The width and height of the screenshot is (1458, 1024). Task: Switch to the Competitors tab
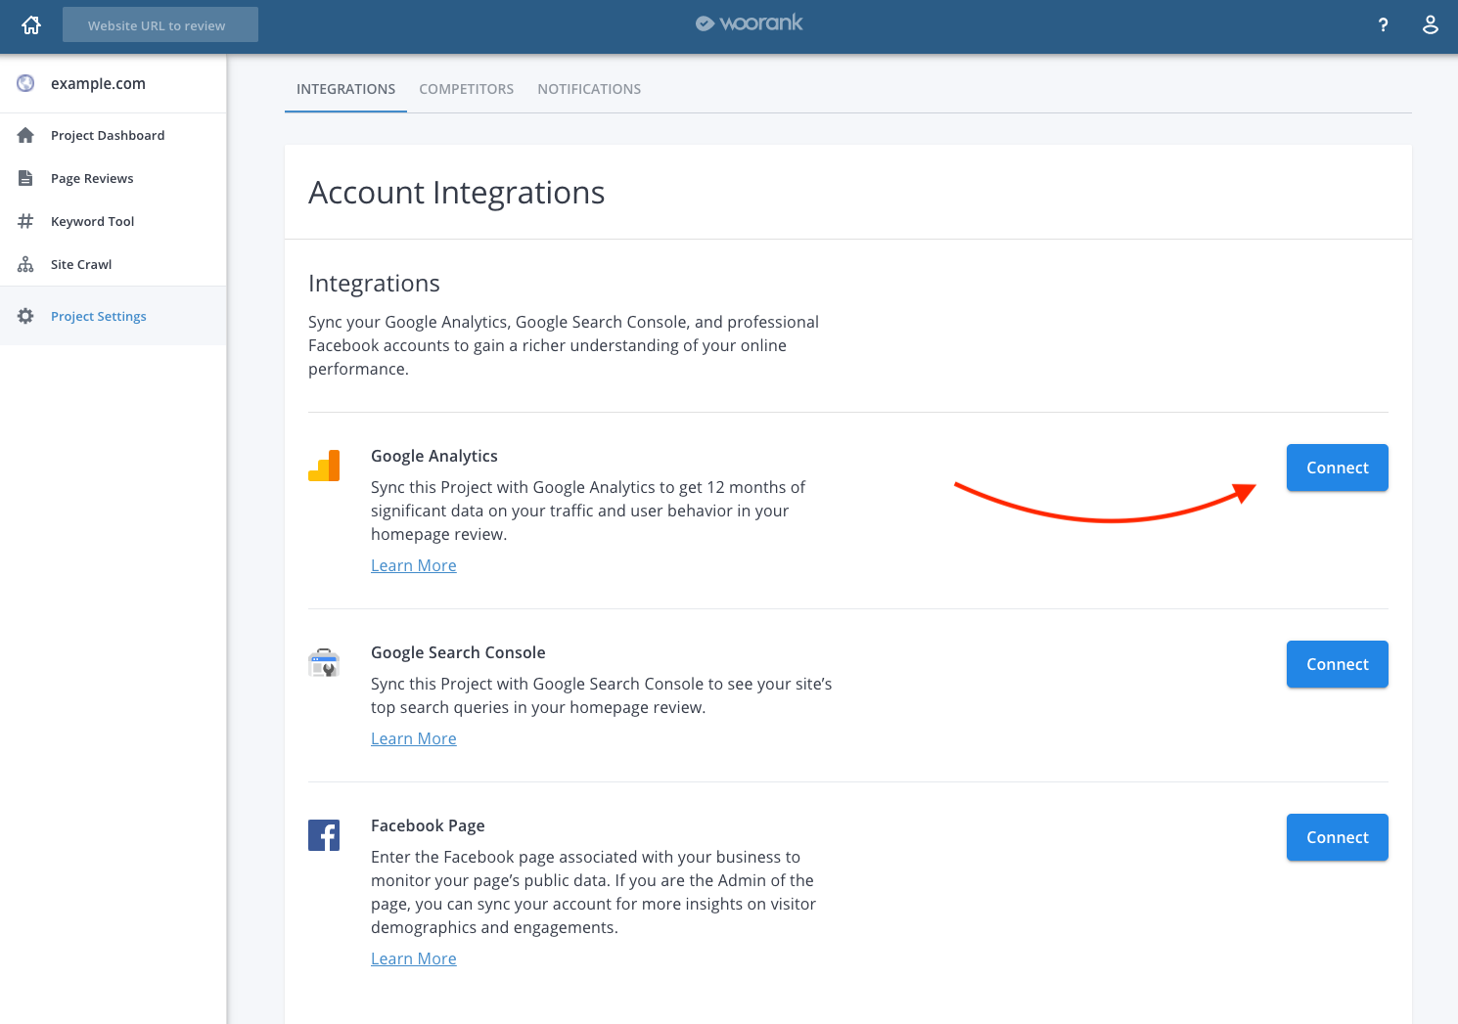[x=467, y=89]
